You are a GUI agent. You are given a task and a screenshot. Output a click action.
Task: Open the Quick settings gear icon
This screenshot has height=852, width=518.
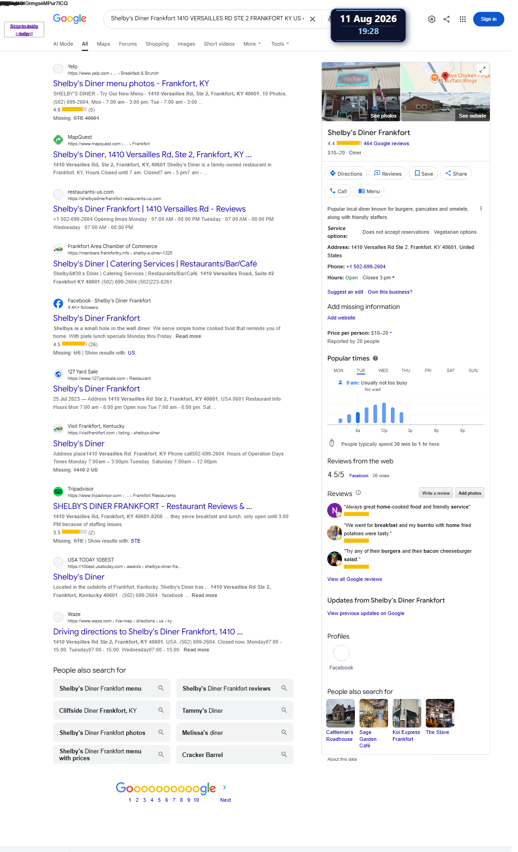432,19
